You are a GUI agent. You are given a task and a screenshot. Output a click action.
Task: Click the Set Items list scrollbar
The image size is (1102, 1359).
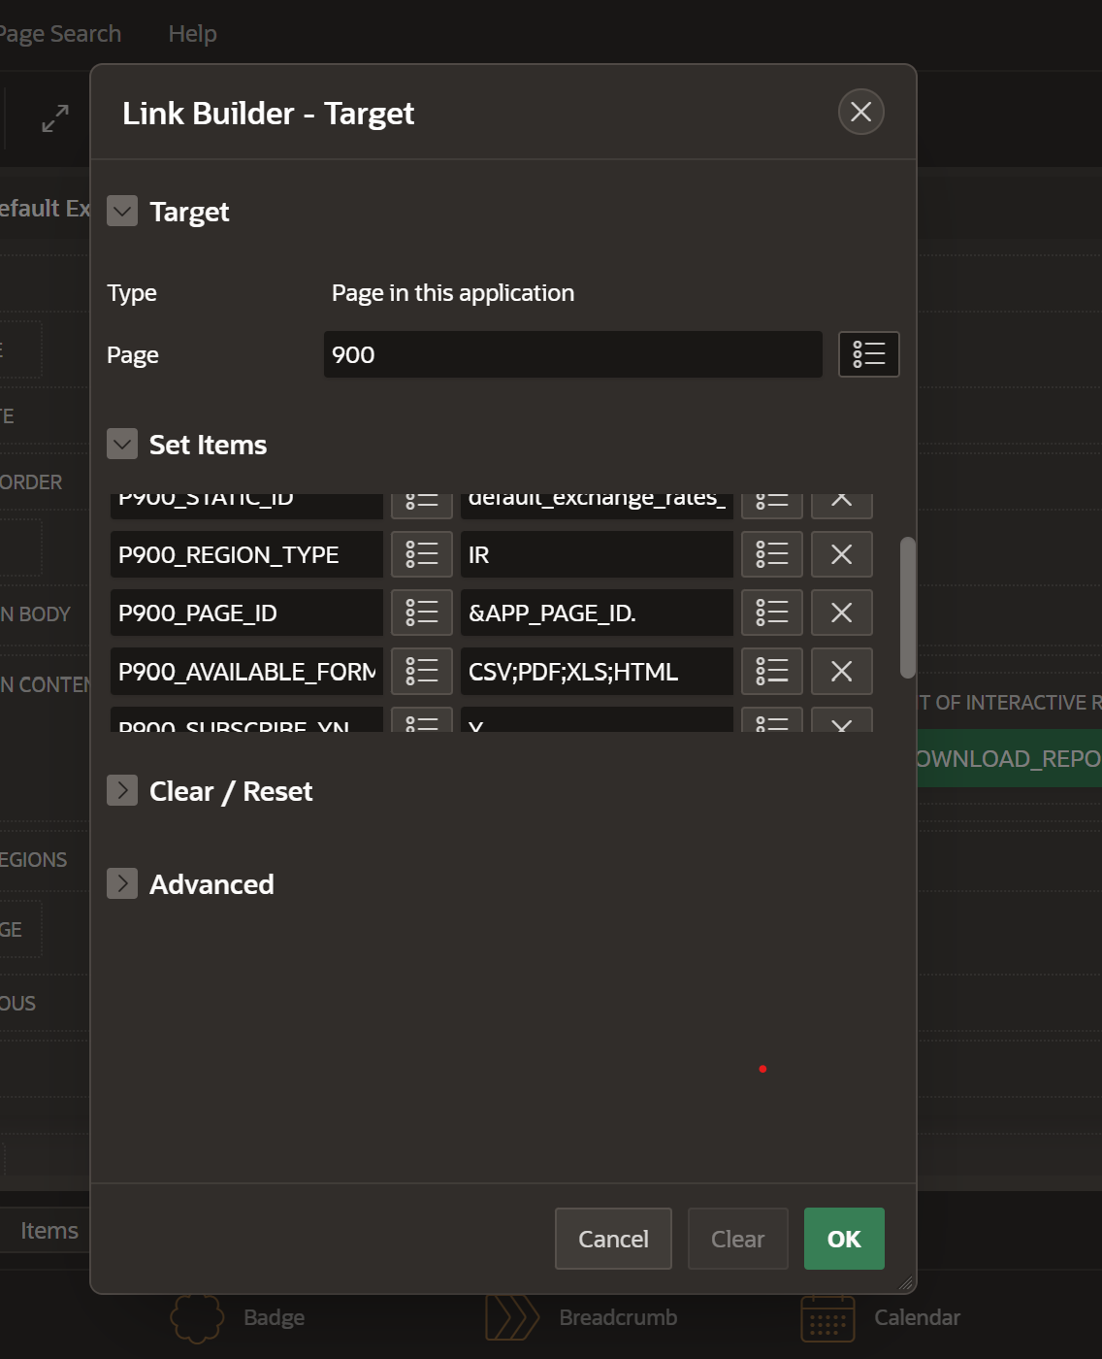[x=907, y=607]
